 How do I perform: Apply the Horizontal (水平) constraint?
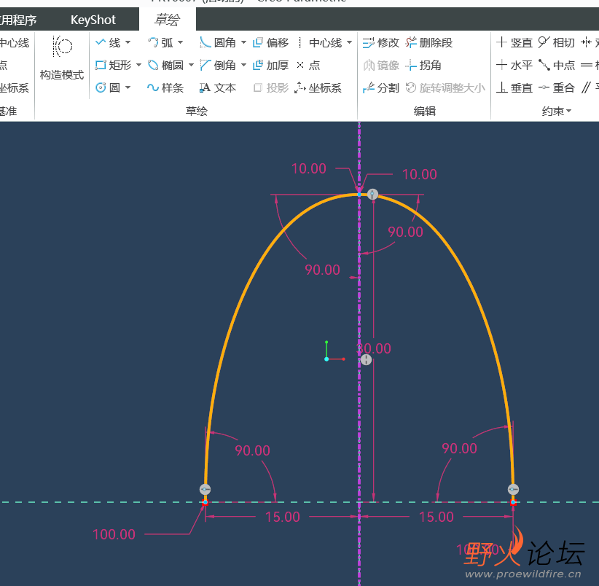514,66
